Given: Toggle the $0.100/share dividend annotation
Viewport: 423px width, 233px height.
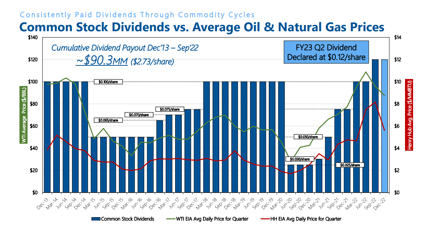Looking at the screenshot, I should tap(109, 82).
